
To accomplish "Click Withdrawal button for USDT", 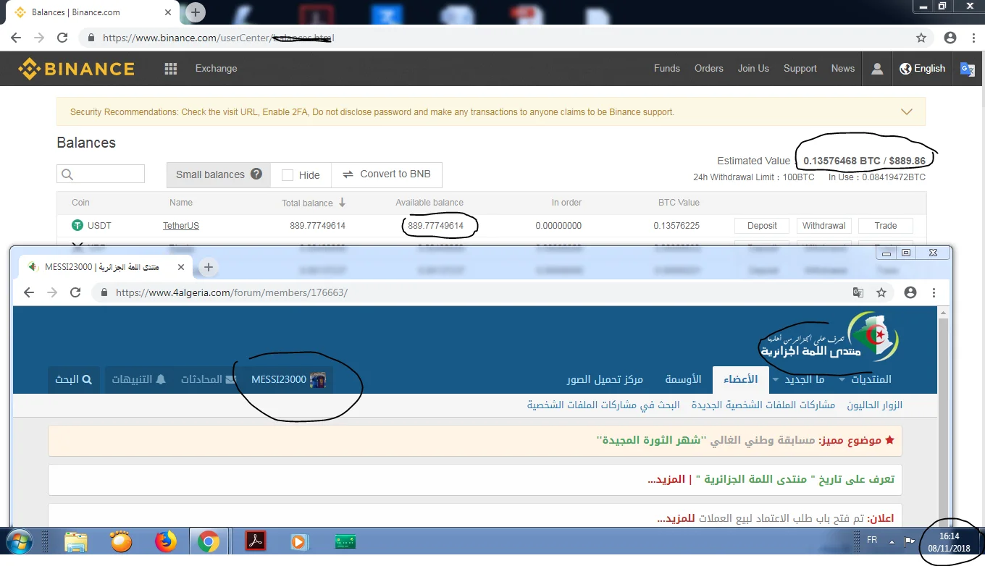I will pyautogui.click(x=824, y=226).
